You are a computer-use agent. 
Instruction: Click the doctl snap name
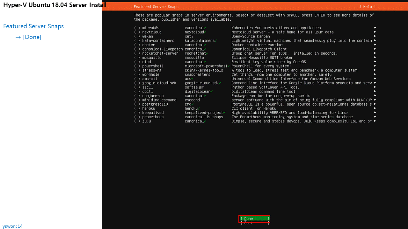click(x=148, y=92)
